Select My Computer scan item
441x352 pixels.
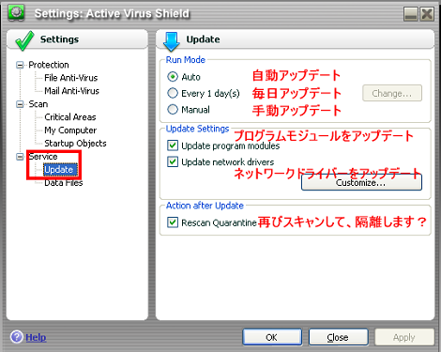pos(70,130)
